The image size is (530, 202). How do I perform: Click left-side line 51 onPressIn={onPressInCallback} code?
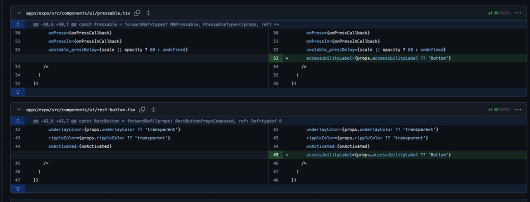tap(85, 41)
